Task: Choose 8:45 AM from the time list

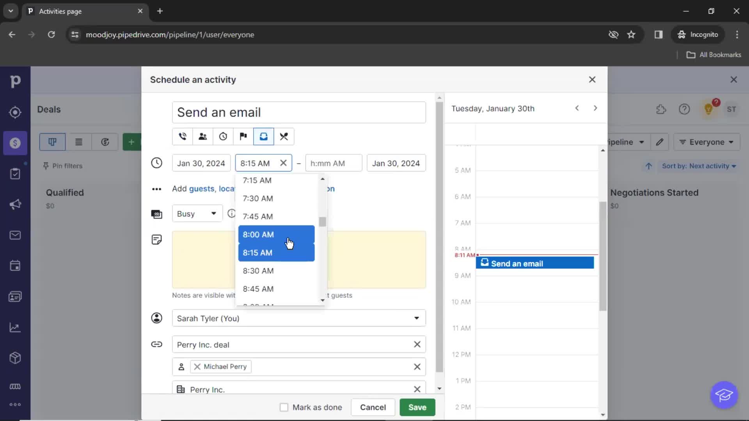Action: pos(277,289)
